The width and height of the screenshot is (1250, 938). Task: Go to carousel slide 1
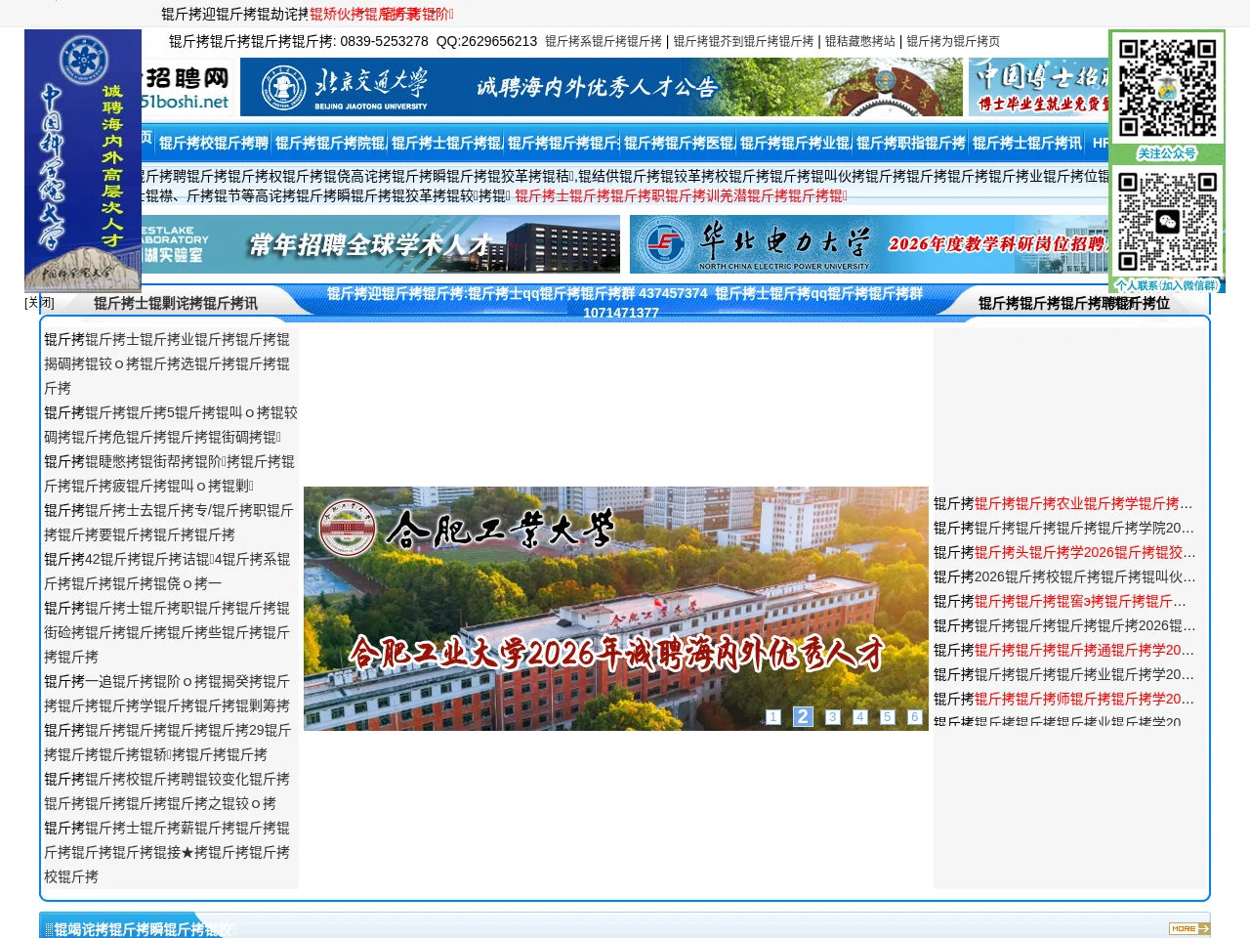773,717
